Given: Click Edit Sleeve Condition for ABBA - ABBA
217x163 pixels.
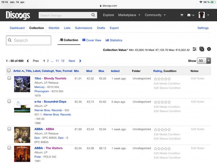Looking at the screenshot, I should [x=167, y=138].
